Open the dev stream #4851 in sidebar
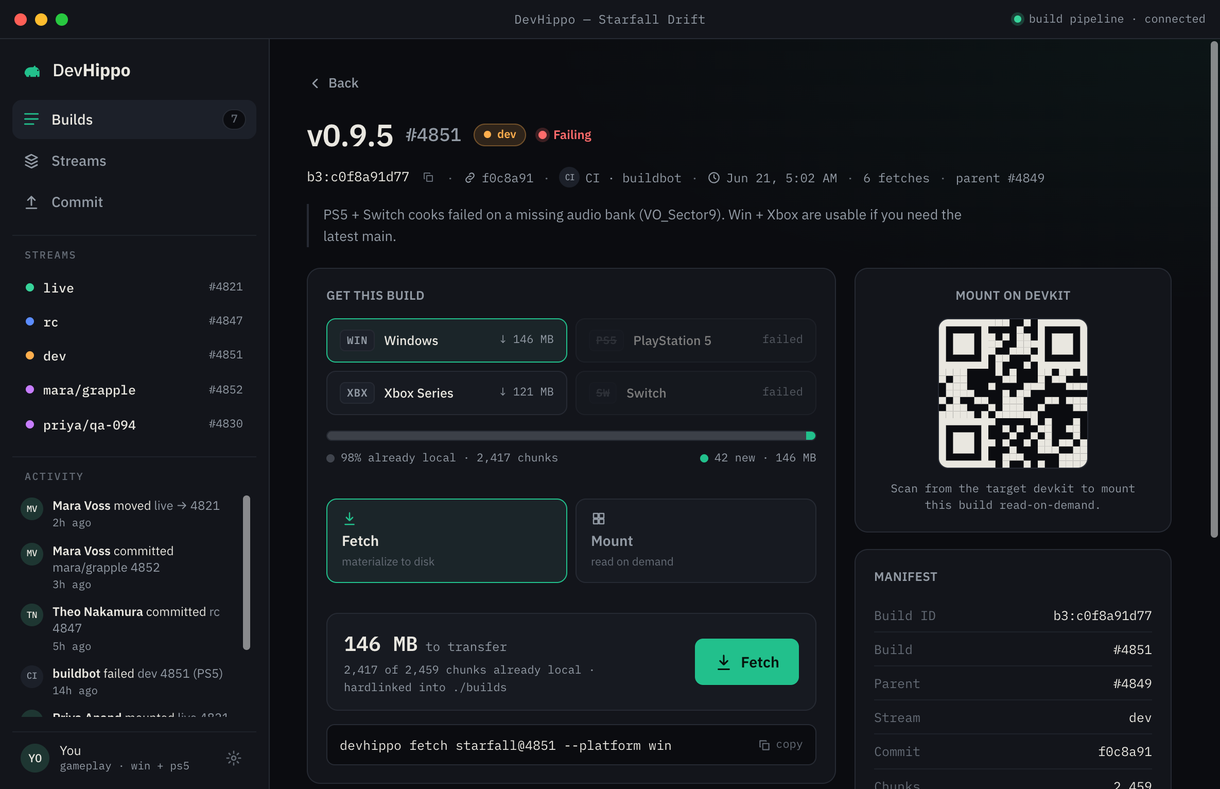 click(134, 355)
